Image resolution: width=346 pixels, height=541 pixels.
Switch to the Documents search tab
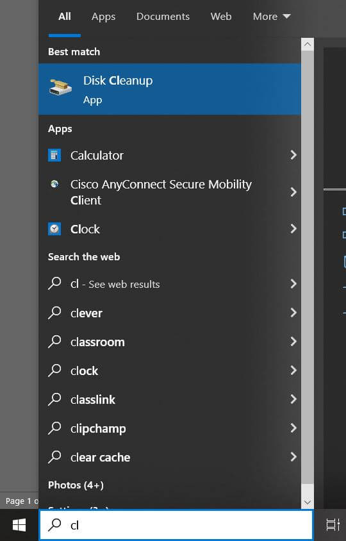[x=163, y=17]
